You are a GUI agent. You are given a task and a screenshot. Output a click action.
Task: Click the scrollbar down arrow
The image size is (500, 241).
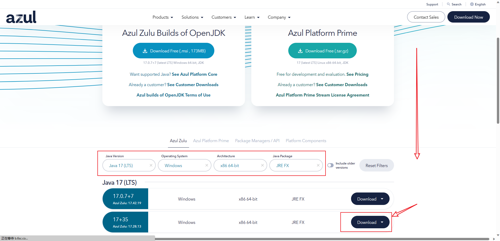[x=498, y=235]
